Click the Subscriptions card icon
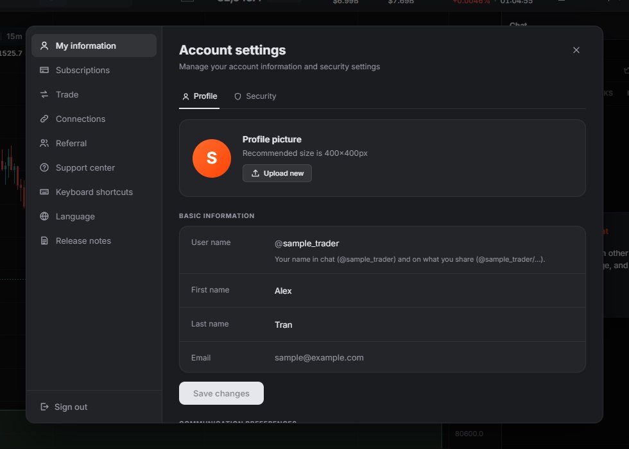Viewport: 629px width, 449px height. coord(44,70)
